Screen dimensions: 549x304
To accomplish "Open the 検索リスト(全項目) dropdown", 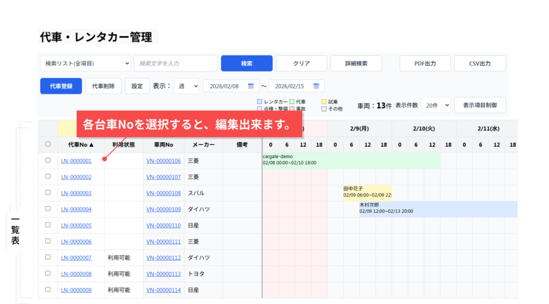I will click(85, 63).
